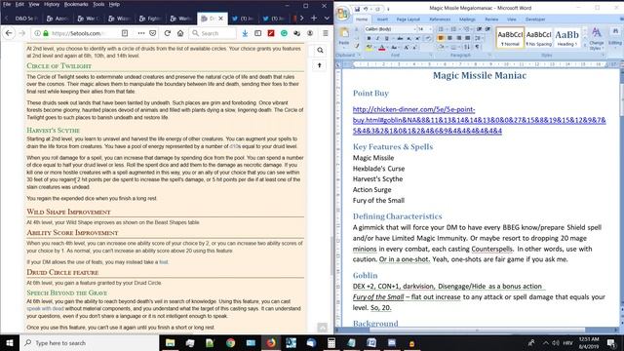Click the green Grammarly extension icon

tap(284, 33)
